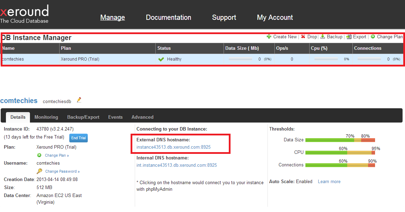The width and height of the screenshot is (405, 212).
Task: Click the comtechies instance heading
Action: point(19,101)
